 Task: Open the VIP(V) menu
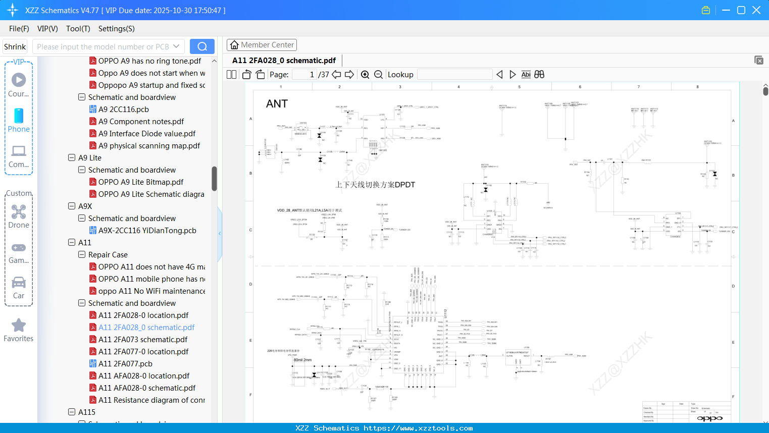[47, 29]
